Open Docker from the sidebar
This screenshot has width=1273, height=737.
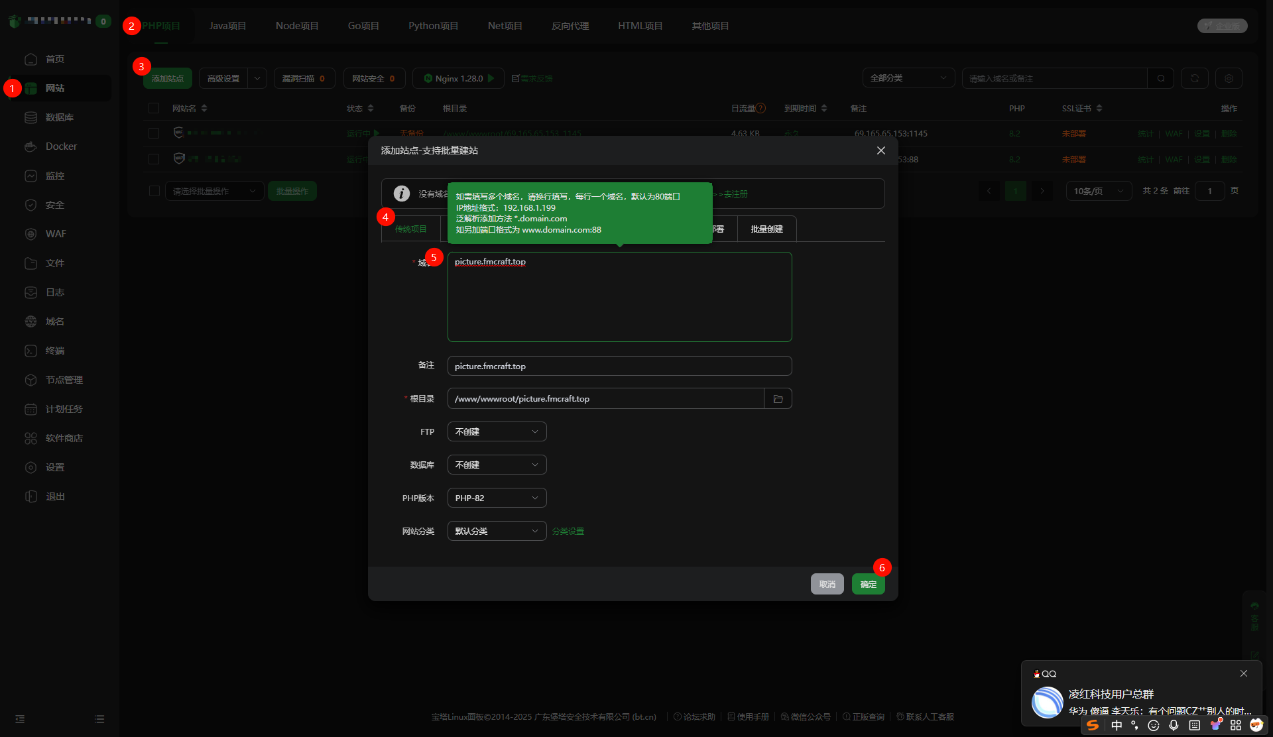[x=61, y=146]
